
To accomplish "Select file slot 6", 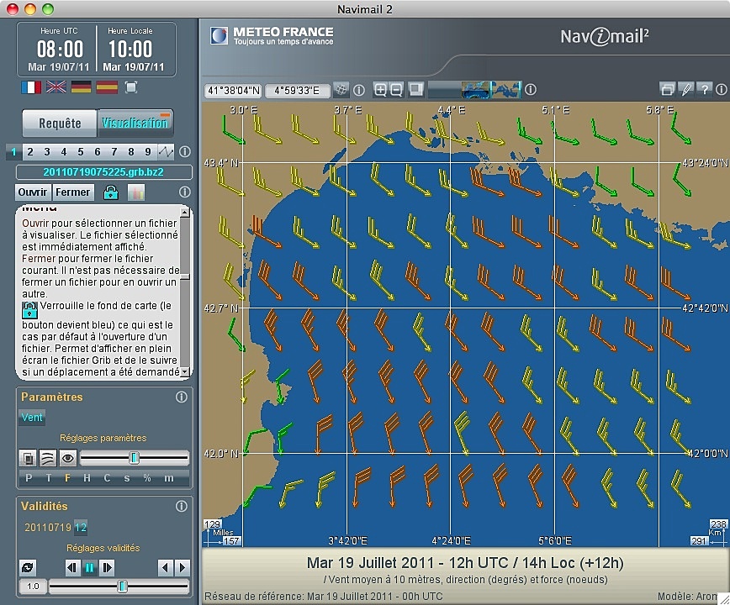I will coord(98,151).
